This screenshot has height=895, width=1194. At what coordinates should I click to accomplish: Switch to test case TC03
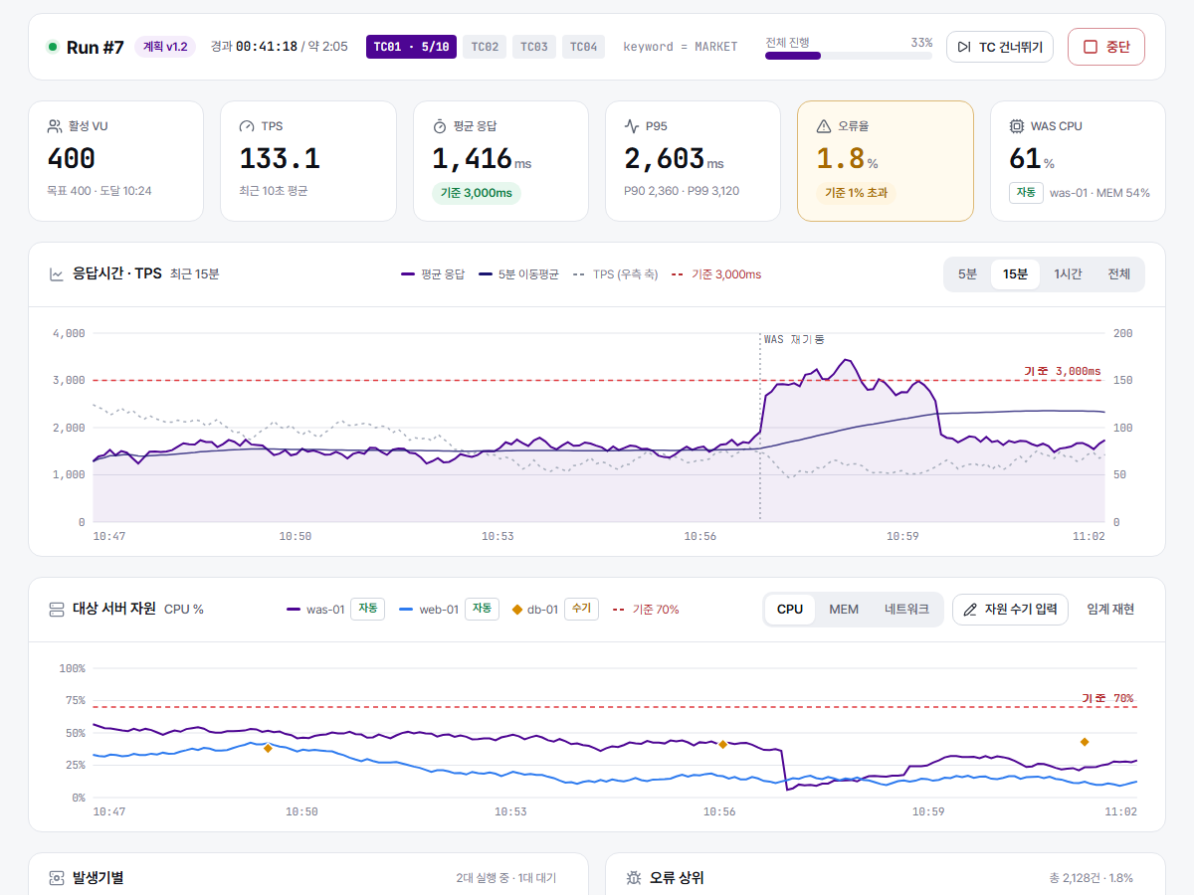(x=534, y=47)
